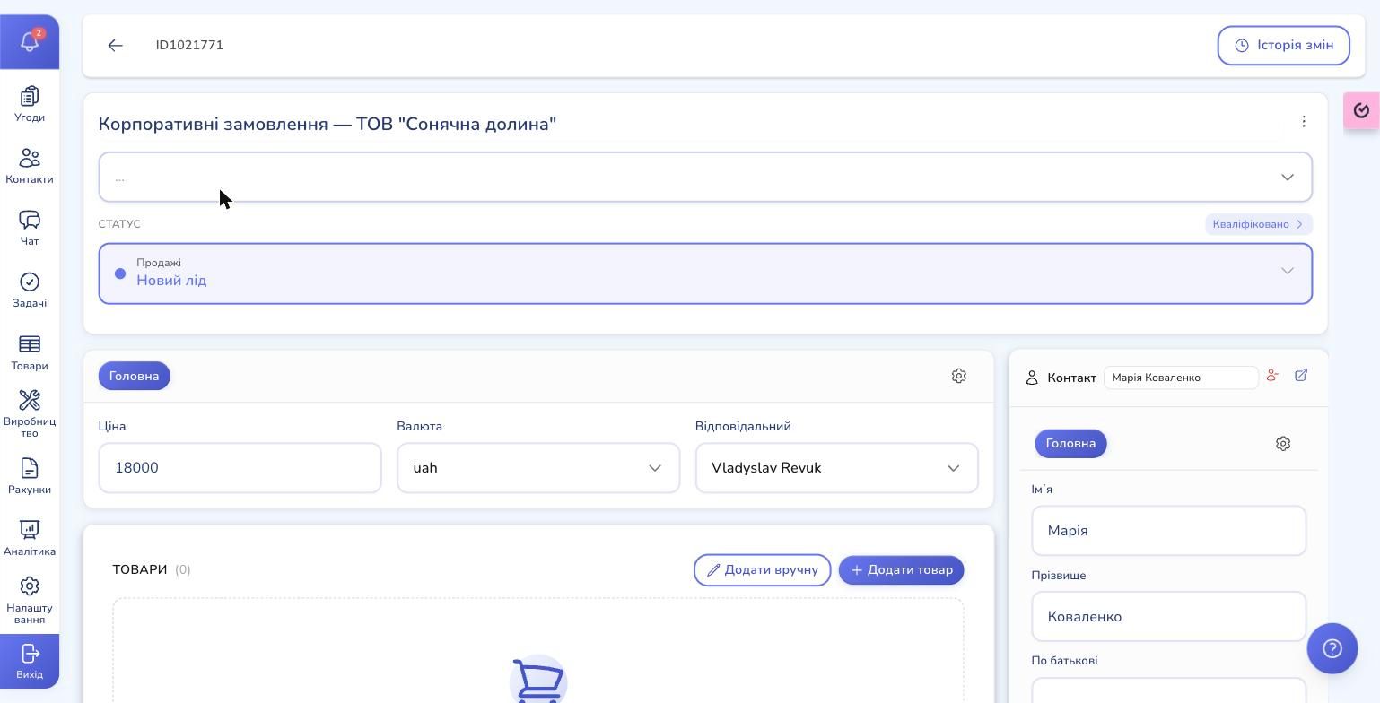
Task: Click Вихід logout icon
Action: [30, 661]
